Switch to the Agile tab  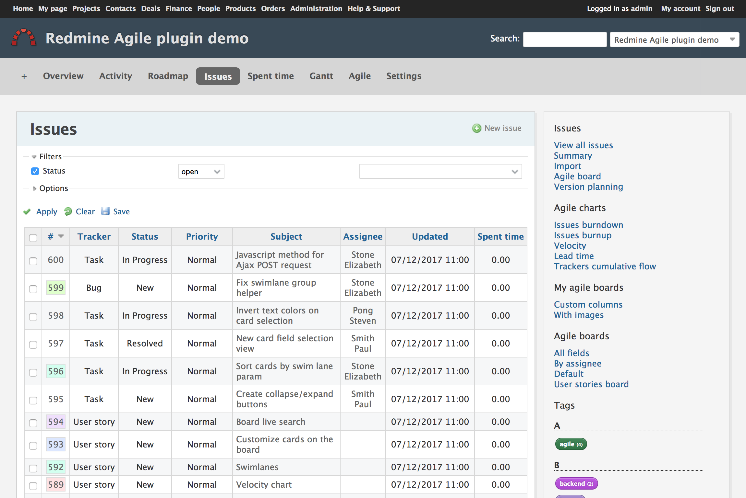pos(359,76)
